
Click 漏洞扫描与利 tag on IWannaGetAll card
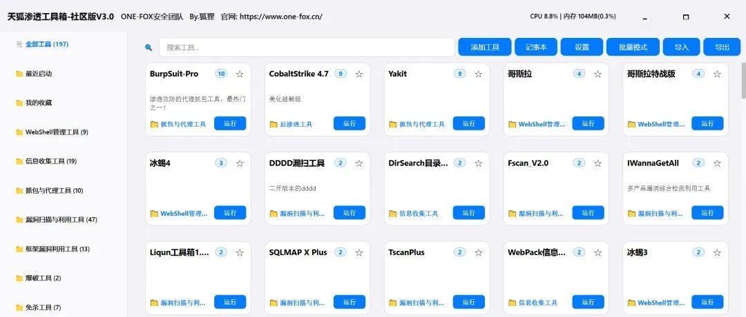661,214
